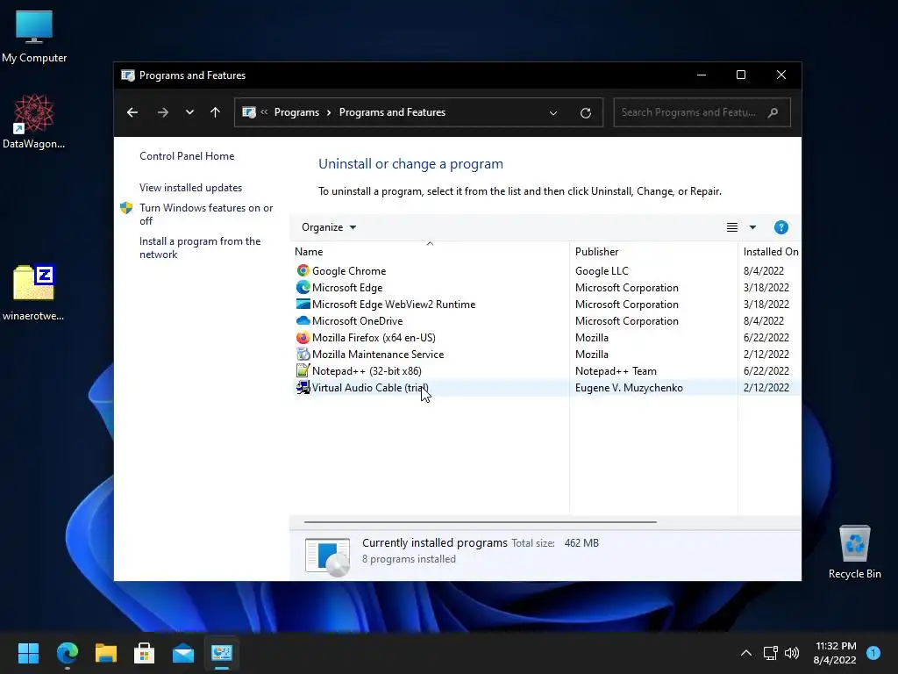Go forward with the forward arrow
898x674 pixels.
click(x=162, y=112)
